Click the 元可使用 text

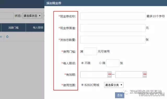104,52
